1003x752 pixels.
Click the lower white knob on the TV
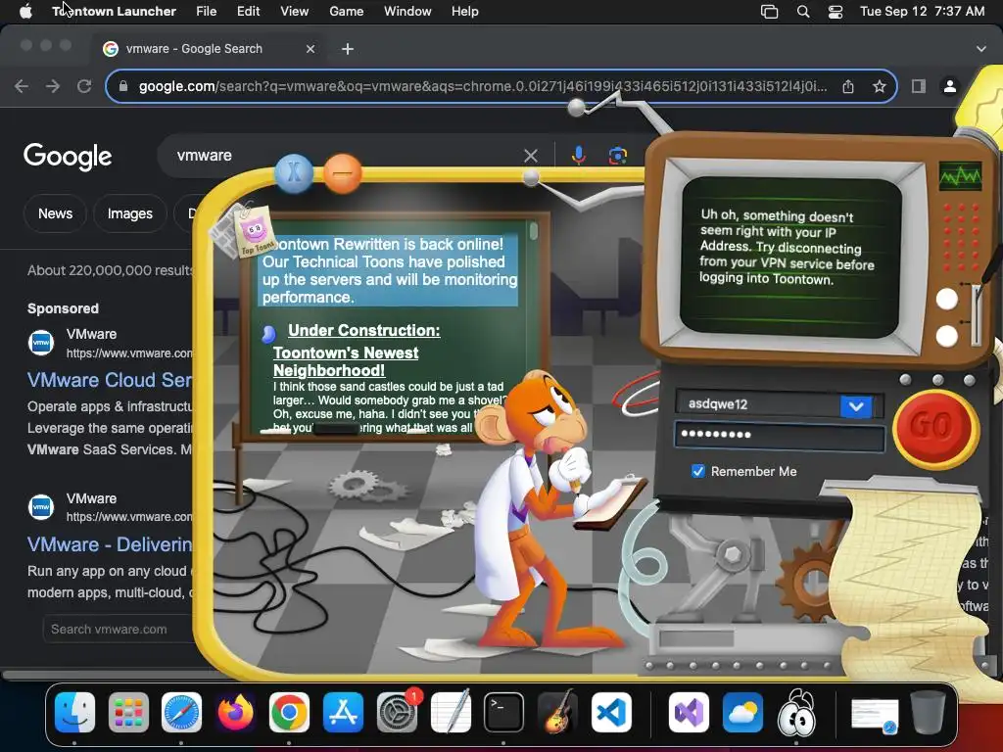947,336
